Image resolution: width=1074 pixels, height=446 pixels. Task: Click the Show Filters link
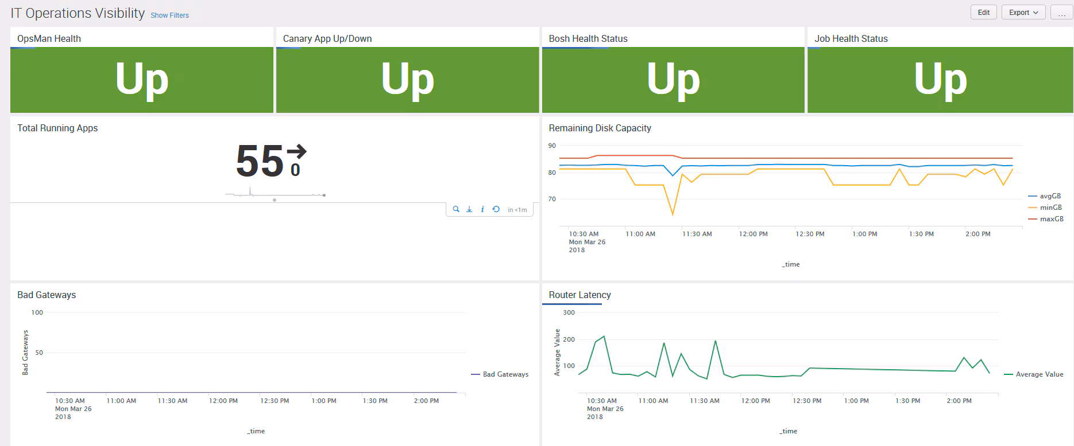169,15
